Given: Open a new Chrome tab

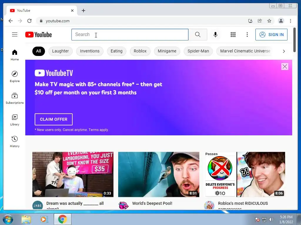Looking at the screenshot, I should 83,11.
